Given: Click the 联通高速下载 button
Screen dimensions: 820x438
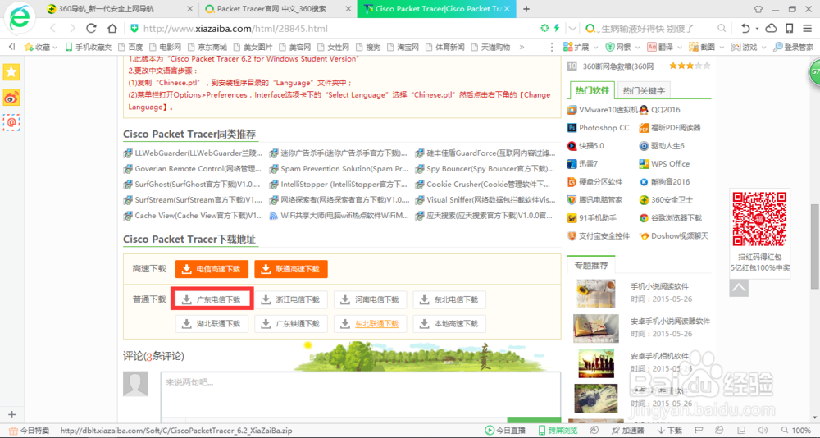Looking at the screenshot, I should 291,269.
